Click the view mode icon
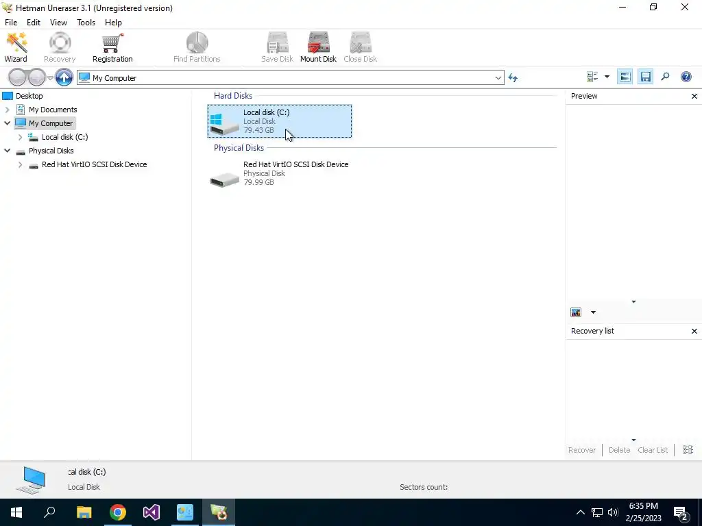 pos(592,77)
